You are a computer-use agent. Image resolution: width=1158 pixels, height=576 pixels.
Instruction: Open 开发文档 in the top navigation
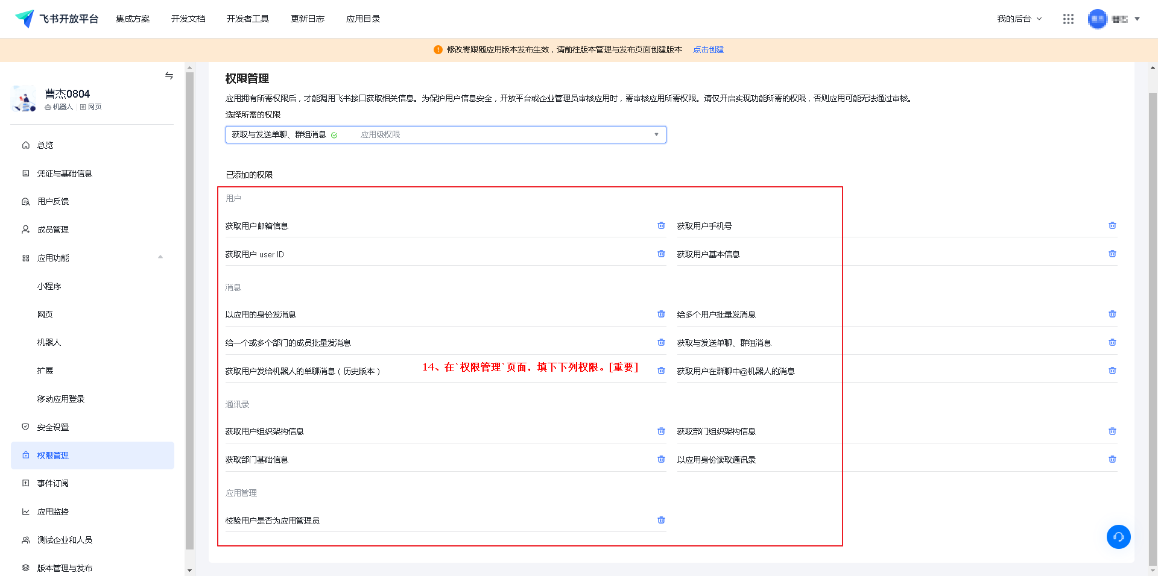pos(188,19)
